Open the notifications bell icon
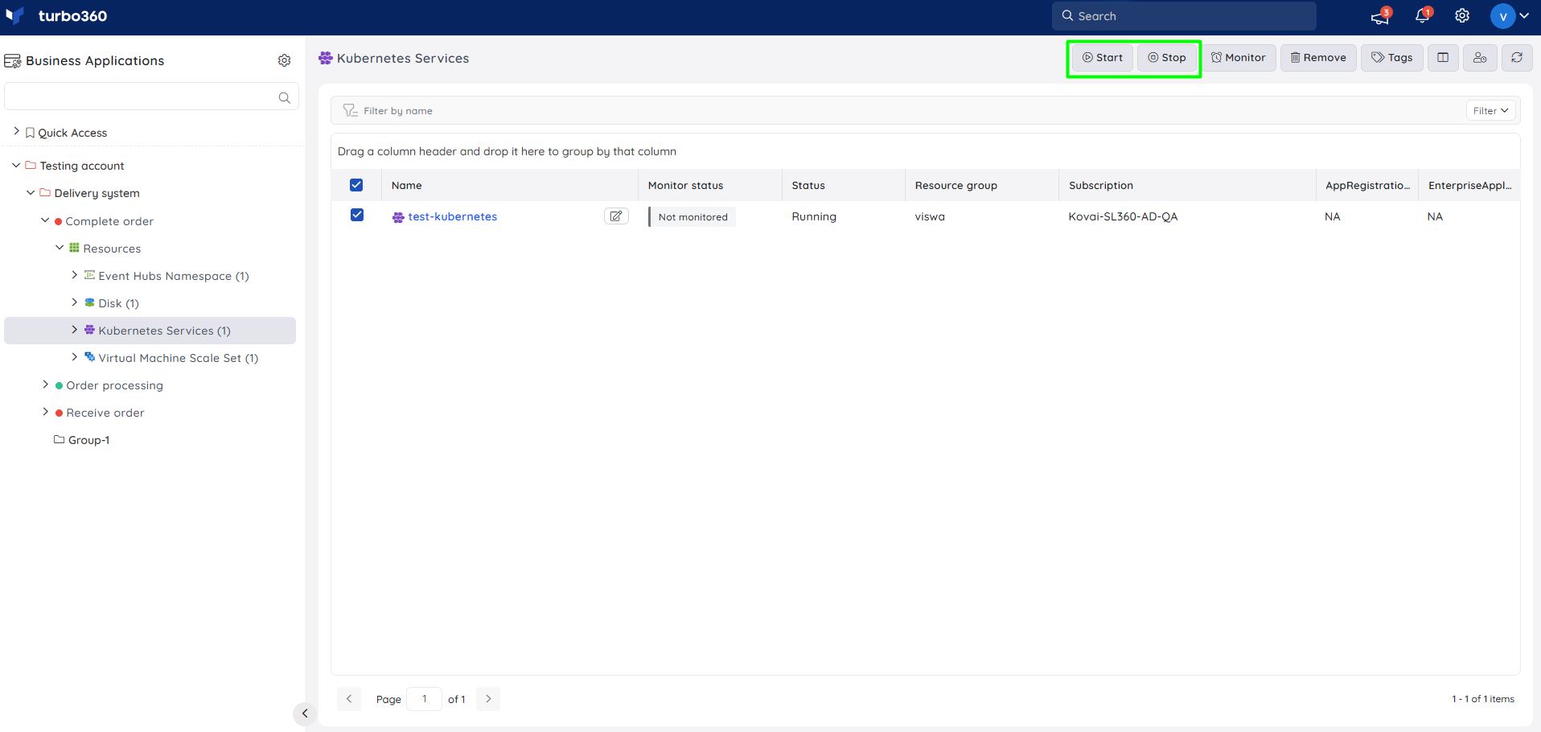This screenshot has height=732, width=1541. tap(1422, 16)
